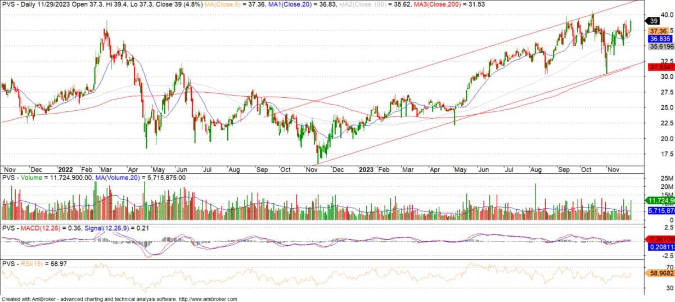675x302 pixels.
Task: Click the green 11,724 volume value tag
Action: pos(660,201)
